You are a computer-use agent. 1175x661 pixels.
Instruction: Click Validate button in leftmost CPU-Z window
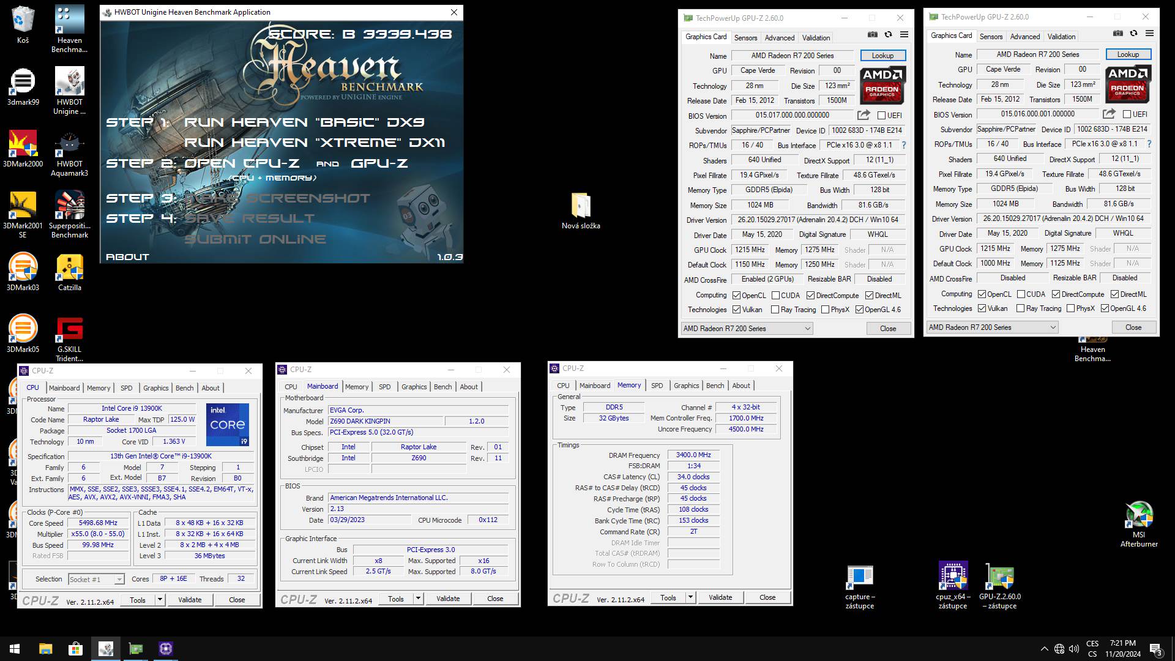[190, 600]
